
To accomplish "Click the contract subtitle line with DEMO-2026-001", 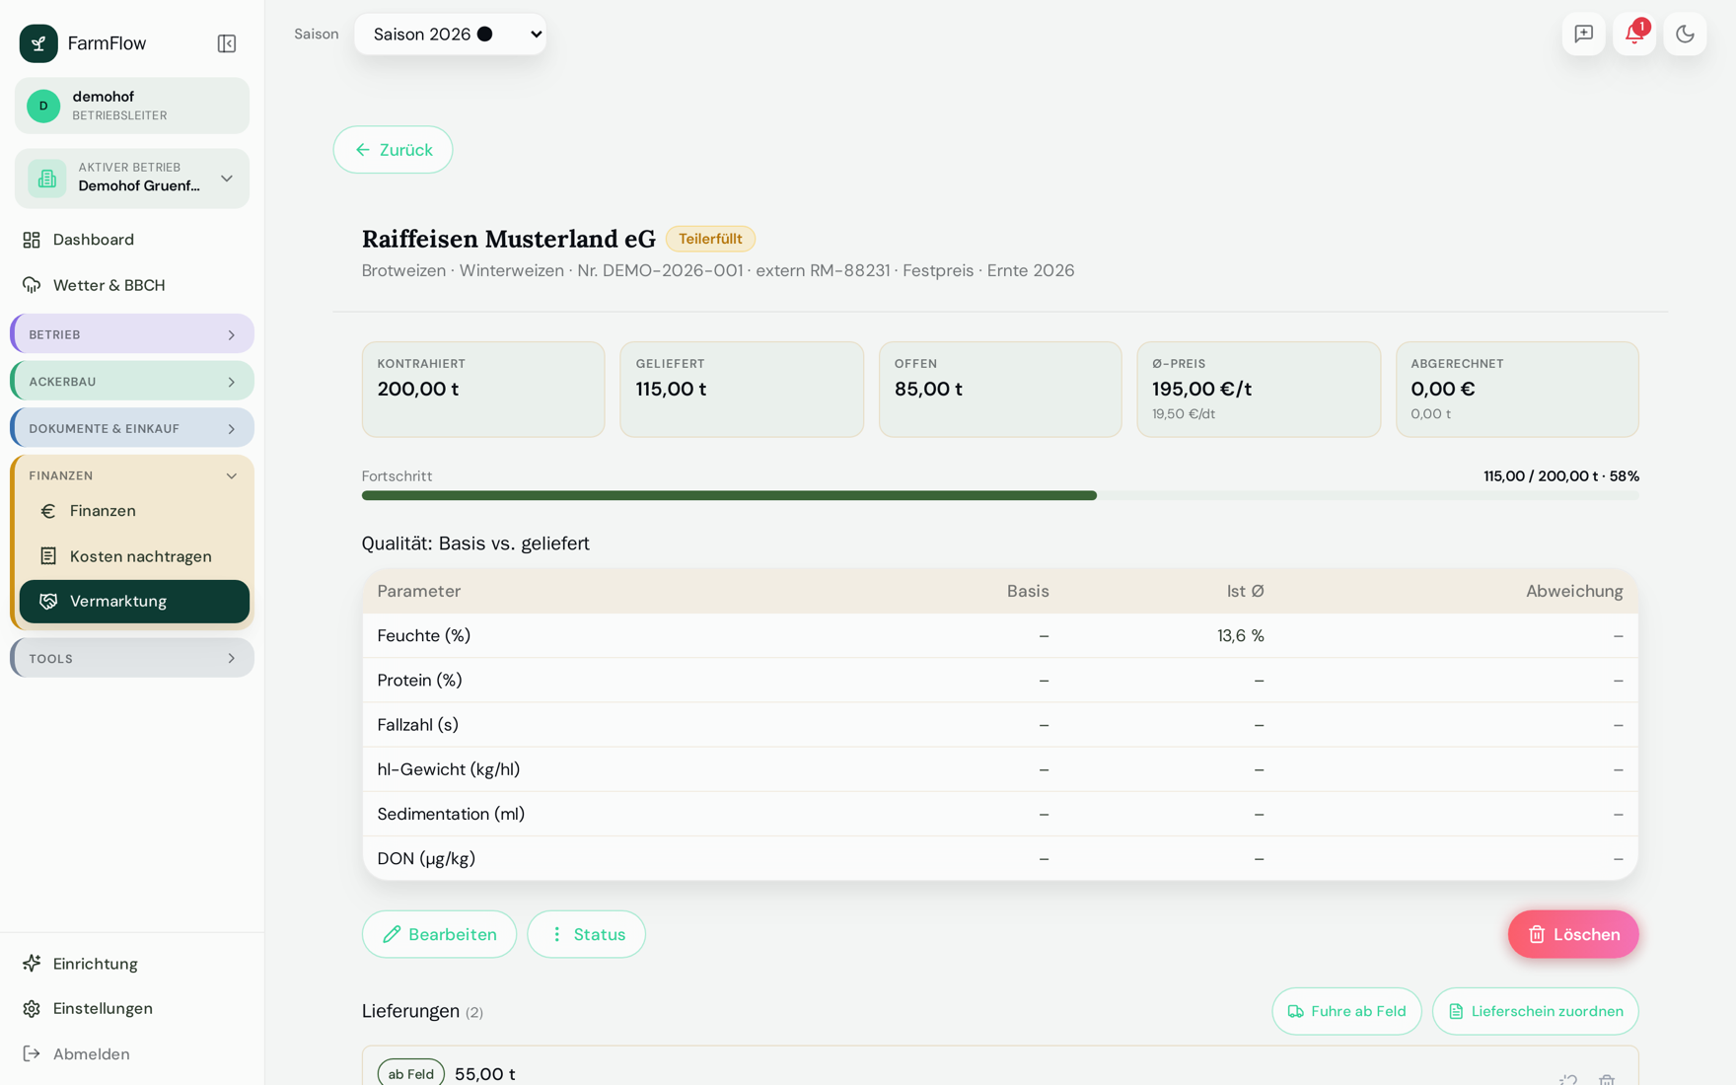I will coord(718,271).
